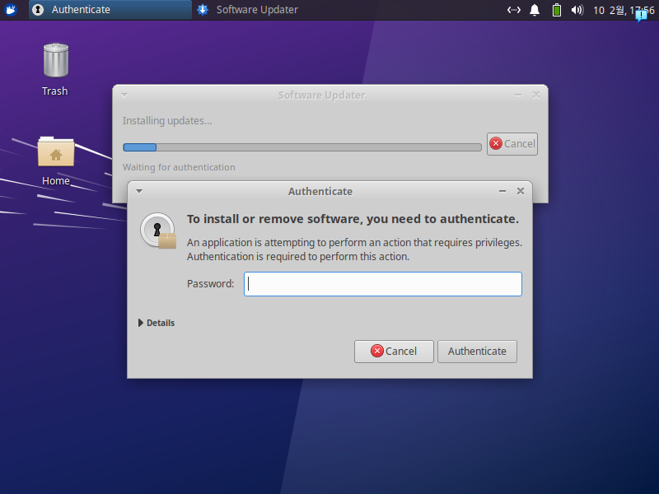Click the 'Waiting for authentication' status text
659x494 pixels.
[x=179, y=167]
